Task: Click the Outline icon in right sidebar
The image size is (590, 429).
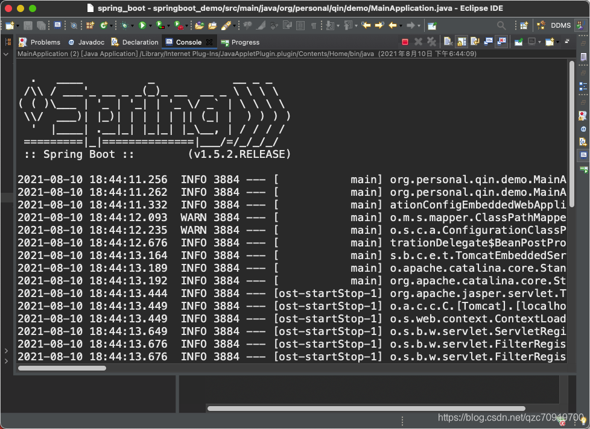Action: point(583,86)
